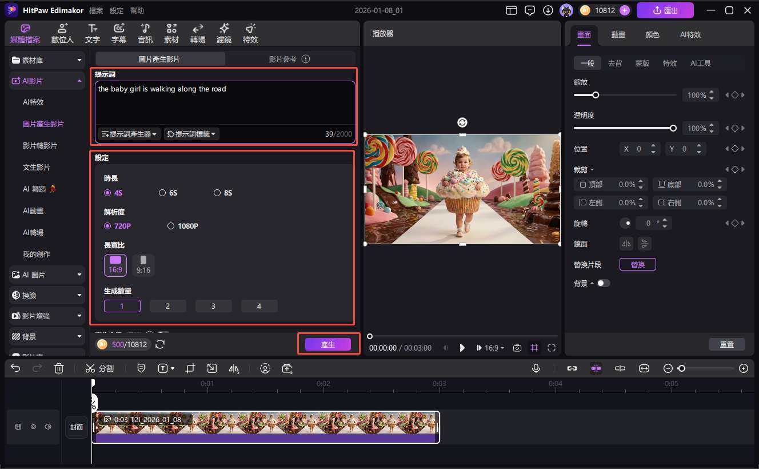This screenshot has width=759, height=469.
Task: Toggle the 背景 switch in the right panel
Action: (604, 283)
